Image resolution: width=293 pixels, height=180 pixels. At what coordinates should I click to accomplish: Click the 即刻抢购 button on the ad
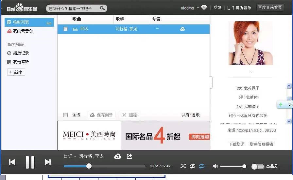coord(199,137)
